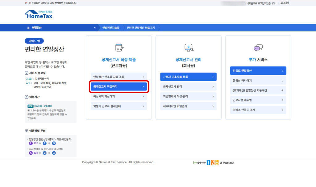Open 키워드 연말정산 in 부가 서비스
Screen dimensions: 316x187
pos(258,70)
